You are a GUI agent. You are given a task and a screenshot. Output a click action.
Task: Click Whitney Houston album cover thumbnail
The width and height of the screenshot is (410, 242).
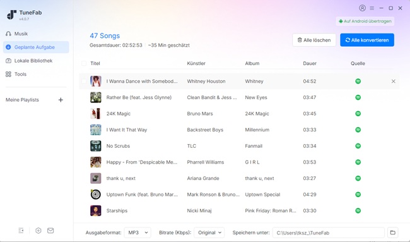(96, 82)
